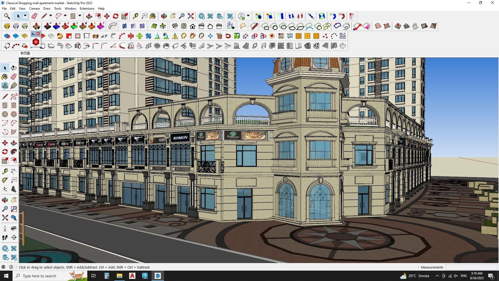This screenshot has height=281, width=499.
Task: Open 3D Warehouse from top toolbar
Action: pos(201,16)
